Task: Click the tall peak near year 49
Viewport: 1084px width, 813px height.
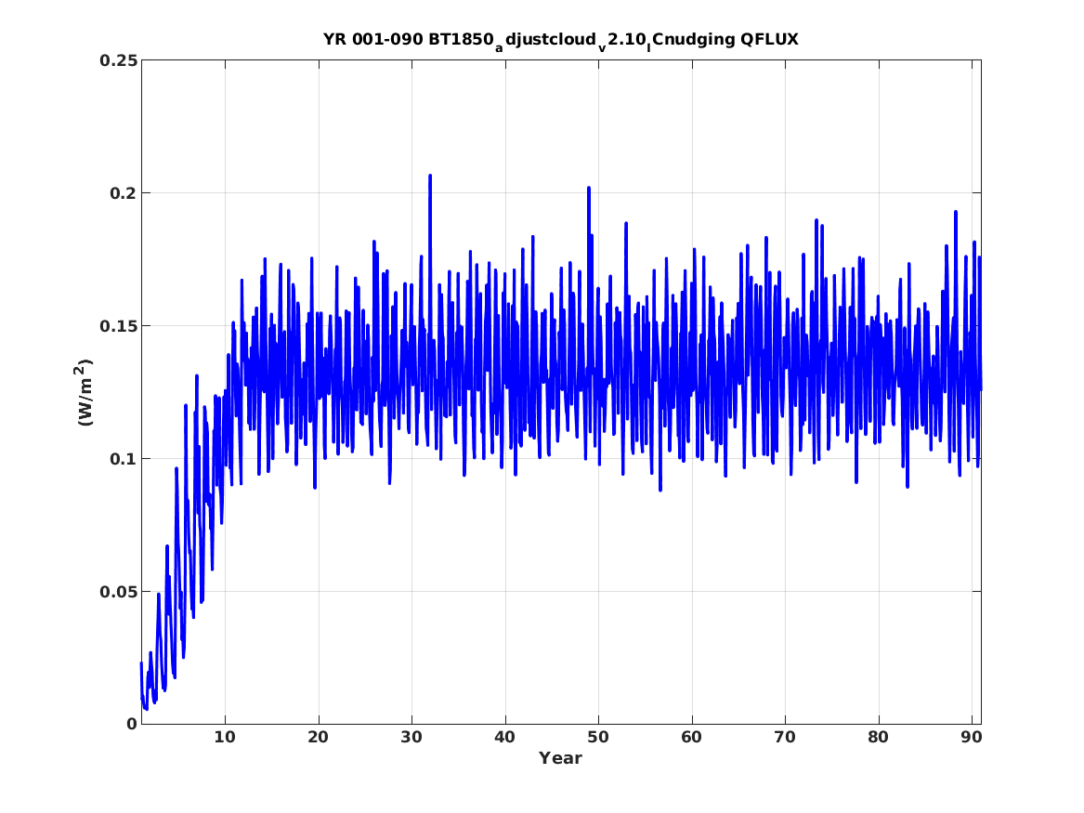Action: (x=588, y=189)
